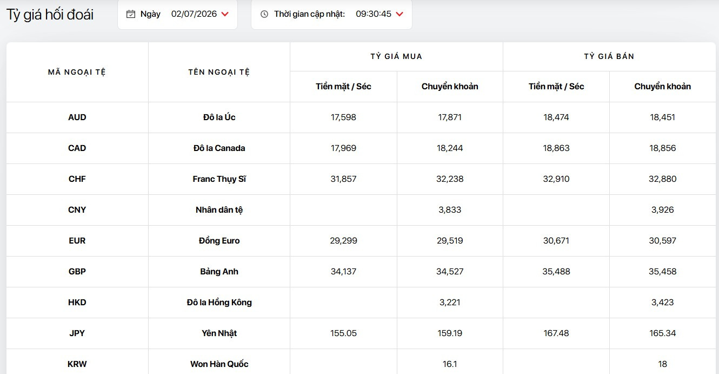Click CAD cash buy rate 17,969
This screenshot has width=719, height=374.
click(x=343, y=148)
